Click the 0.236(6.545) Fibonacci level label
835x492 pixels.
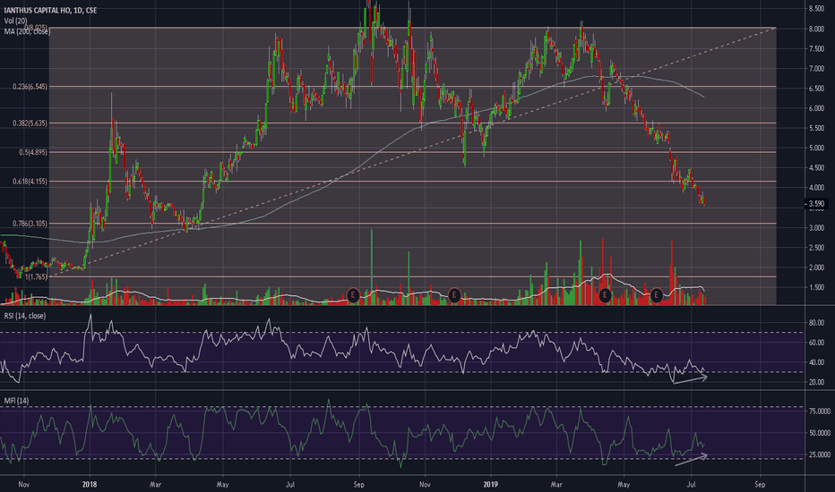point(30,87)
